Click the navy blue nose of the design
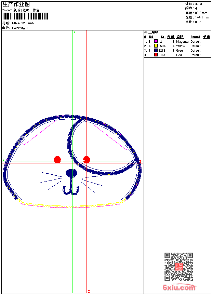The image size is (212, 294). (71, 173)
